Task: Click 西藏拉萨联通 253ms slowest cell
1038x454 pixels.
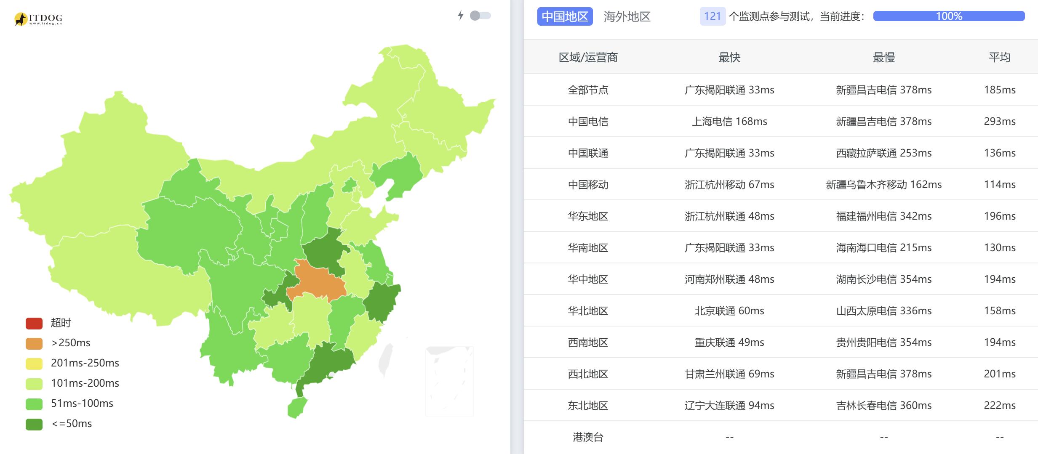Action: (884, 153)
